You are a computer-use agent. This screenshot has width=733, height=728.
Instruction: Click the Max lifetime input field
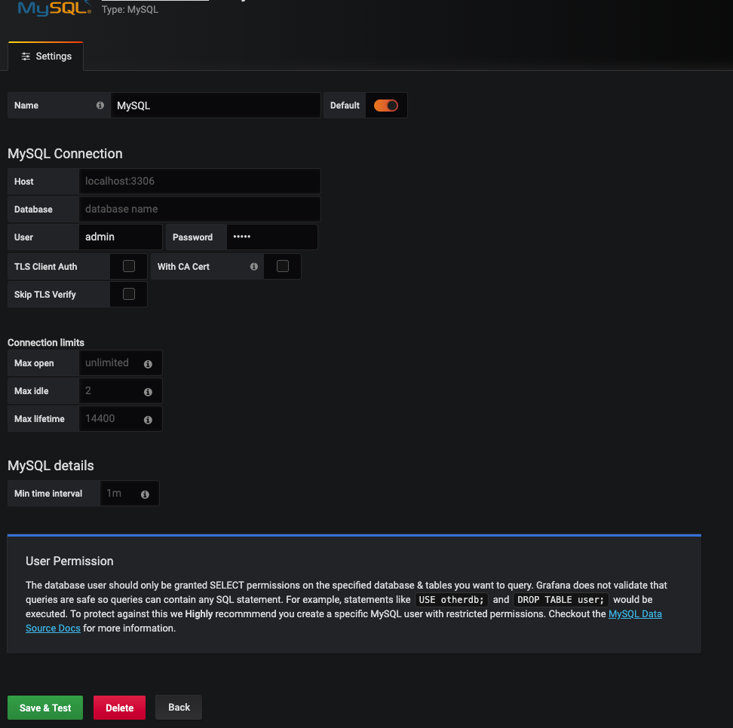[121, 419]
